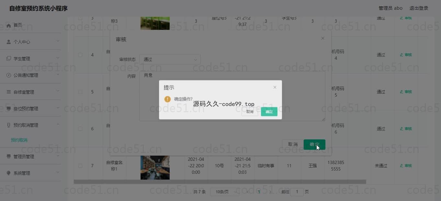Open the 审核状态 dropdown showing 通过
Viewport: 441px width, 201px height.
pyautogui.click(x=170, y=59)
